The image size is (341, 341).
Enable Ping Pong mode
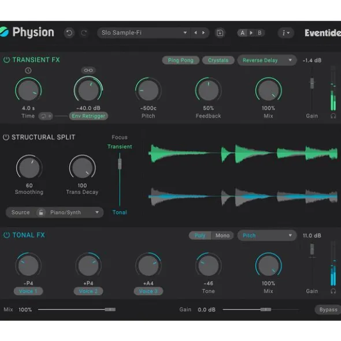coord(181,60)
